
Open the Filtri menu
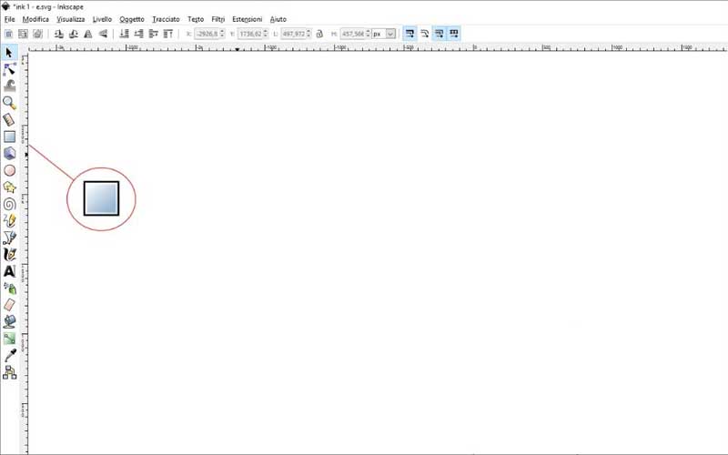(218, 19)
